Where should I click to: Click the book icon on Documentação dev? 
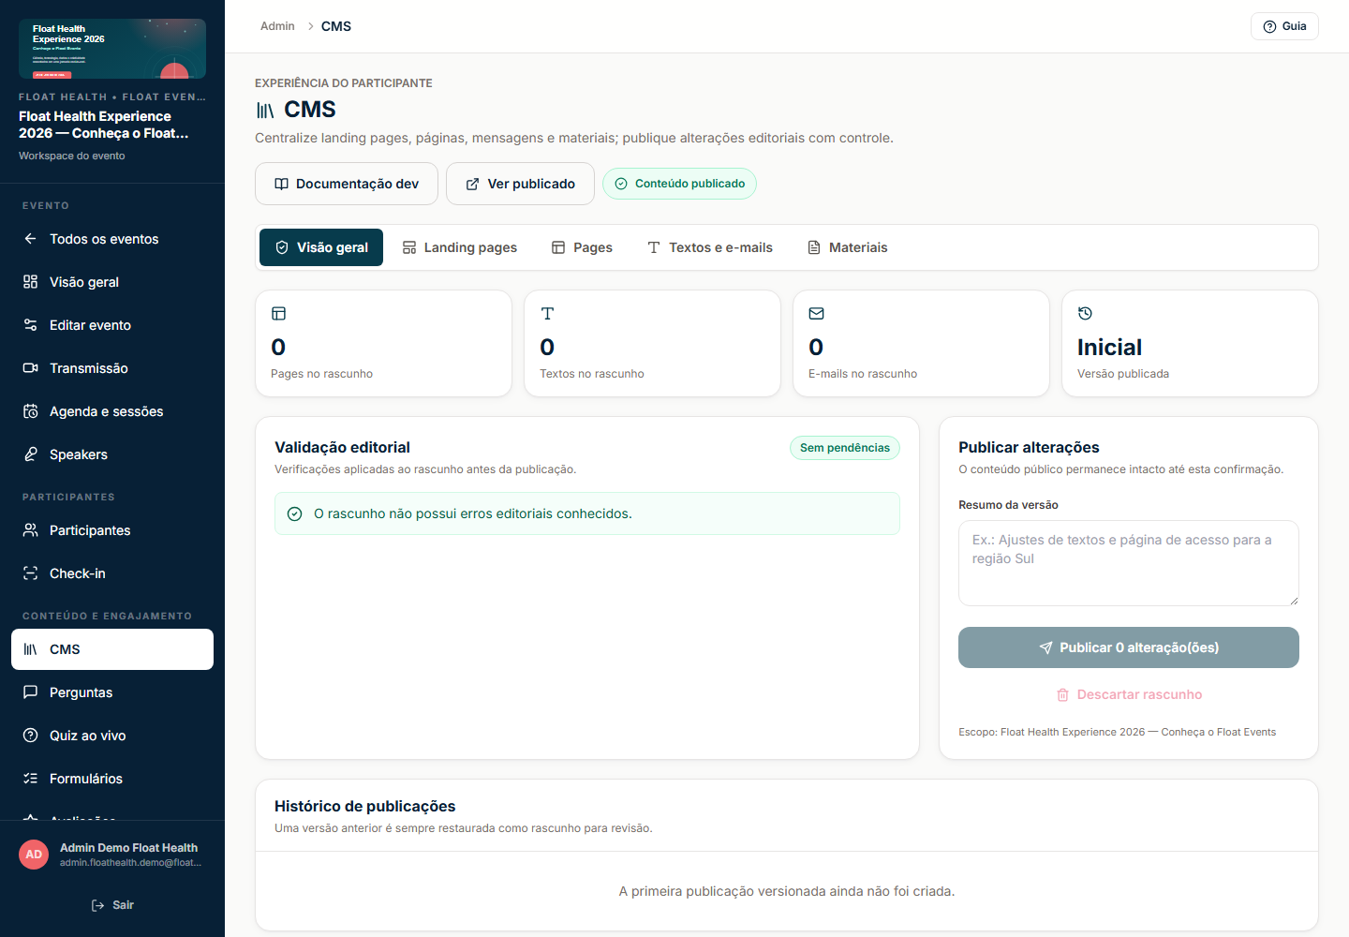coord(281,184)
